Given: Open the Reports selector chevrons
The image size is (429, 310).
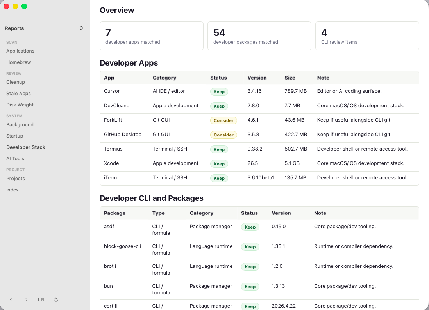Looking at the screenshot, I should (81, 28).
